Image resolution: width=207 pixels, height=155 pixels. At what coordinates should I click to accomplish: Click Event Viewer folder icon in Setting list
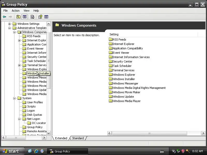coord(110,52)
